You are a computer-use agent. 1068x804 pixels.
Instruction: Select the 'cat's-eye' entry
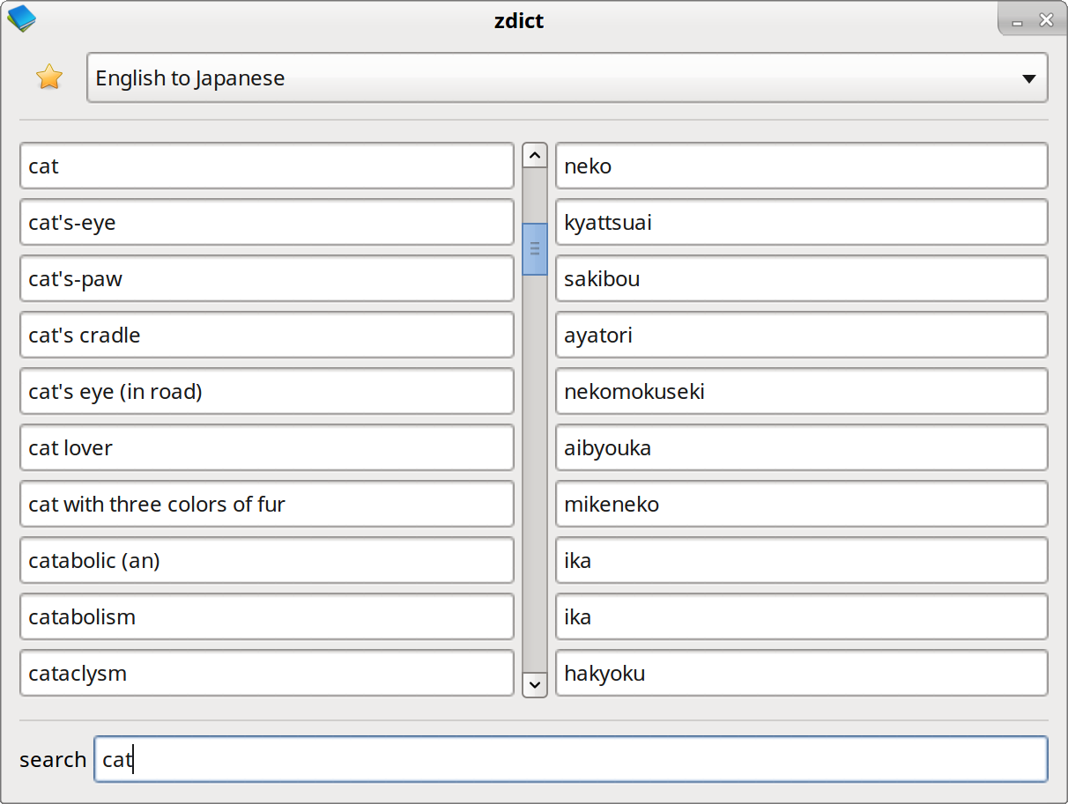click(266, 223)
